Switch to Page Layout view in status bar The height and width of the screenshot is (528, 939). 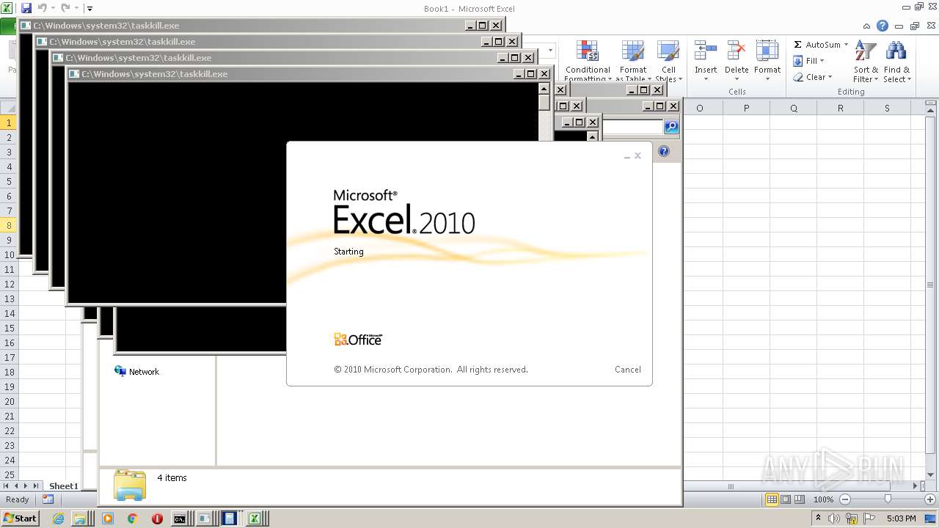tap(786, 499)
